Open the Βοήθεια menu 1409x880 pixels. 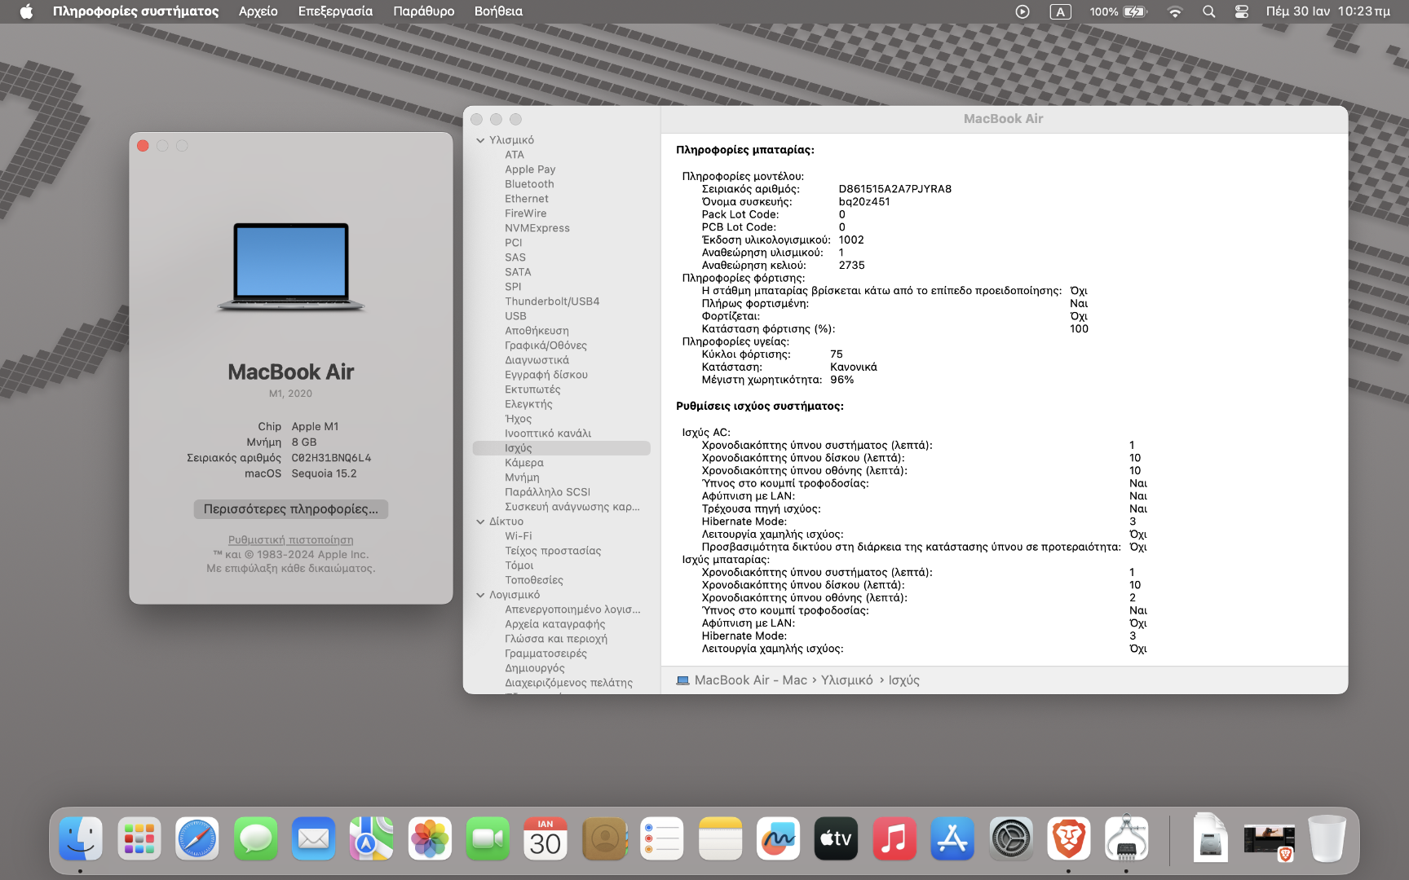pyautogui.click(x=498, y=11)
